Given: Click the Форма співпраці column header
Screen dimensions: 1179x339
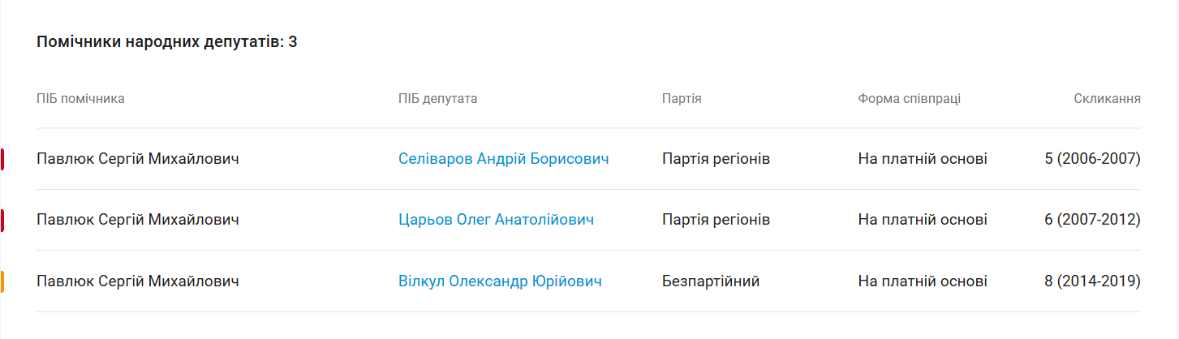Looking at the screenshot, I should tap(909, 99).
